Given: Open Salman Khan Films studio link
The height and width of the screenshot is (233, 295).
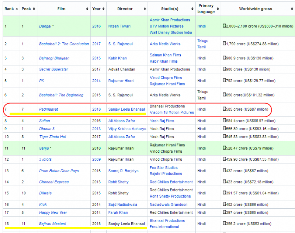Looking at the screenshot, I should [x=165, y=55].
